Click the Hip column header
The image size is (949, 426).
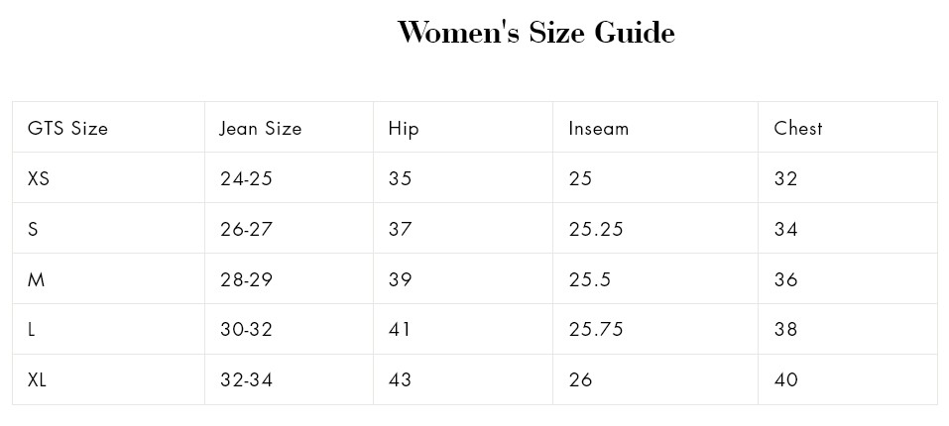coord(403,129)
